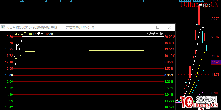Click the 14.49 price axis label
221x110 pixels.
pyautogui.click(x=9, y=94)
